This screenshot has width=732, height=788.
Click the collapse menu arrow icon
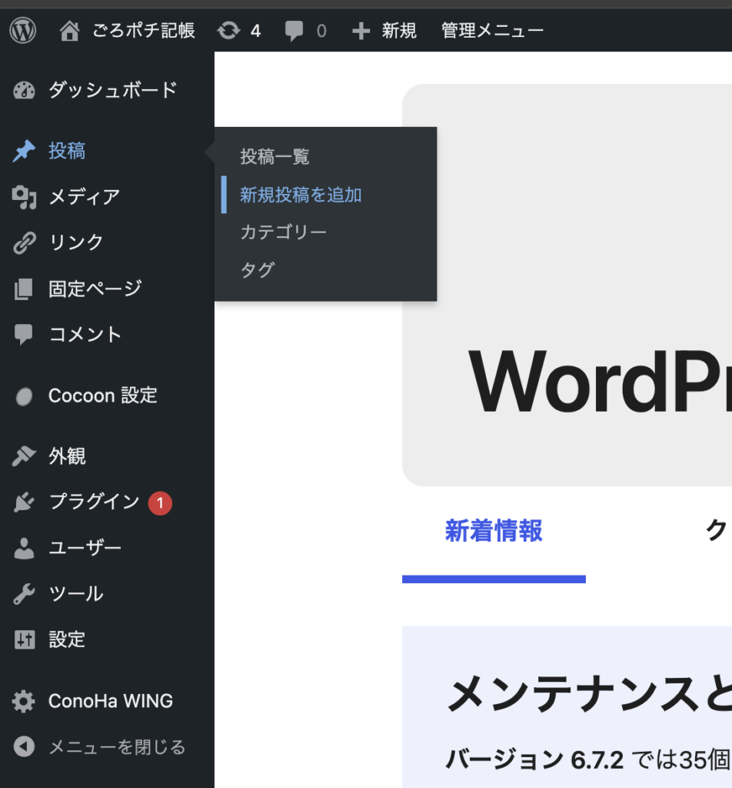pos(24,746)
